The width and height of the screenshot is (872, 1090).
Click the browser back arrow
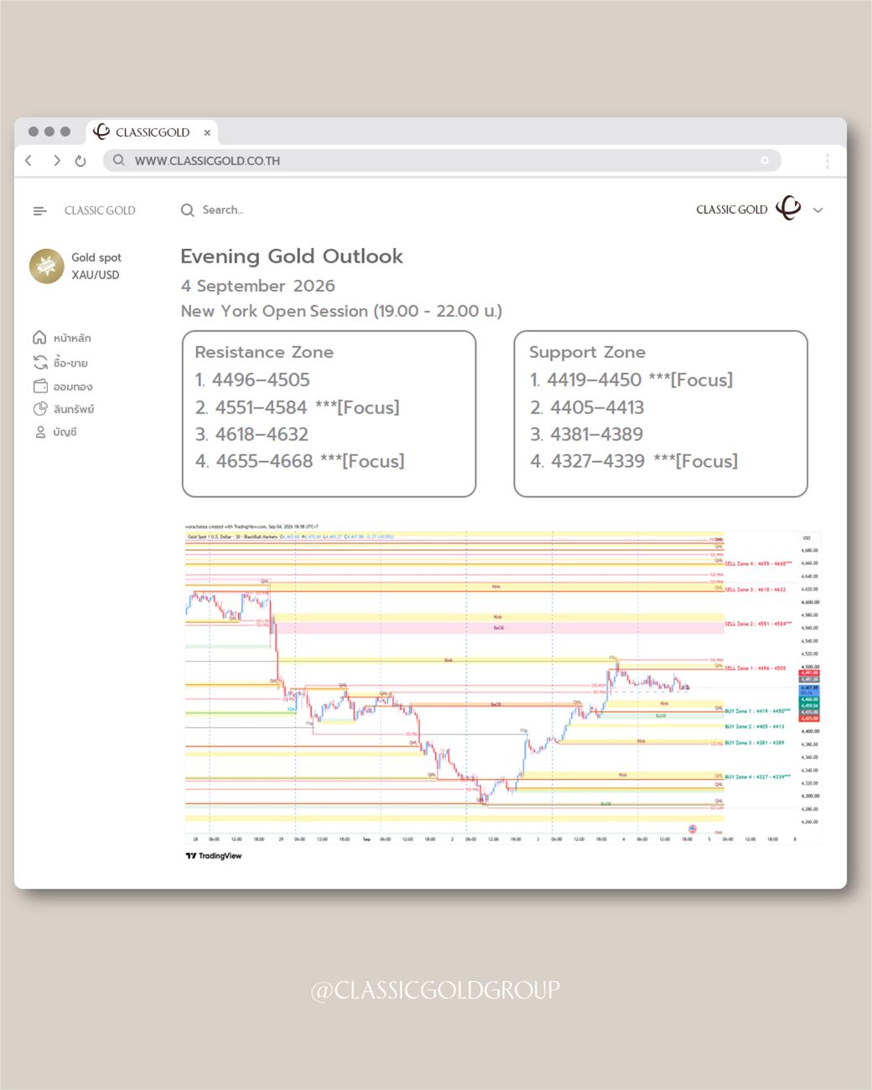click(x=29, y=160)
